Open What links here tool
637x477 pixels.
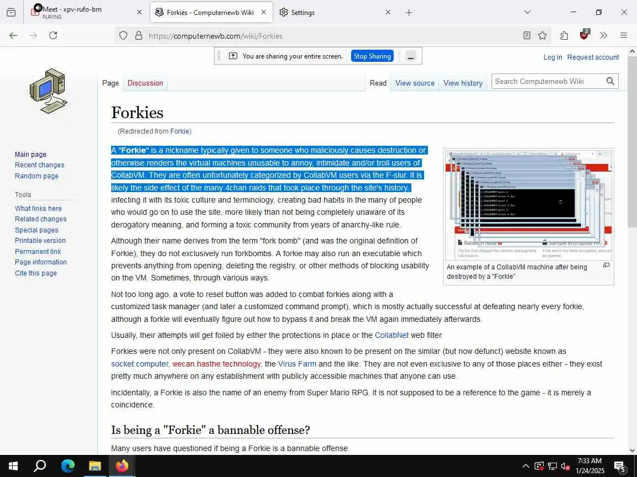tap(38, 209)
